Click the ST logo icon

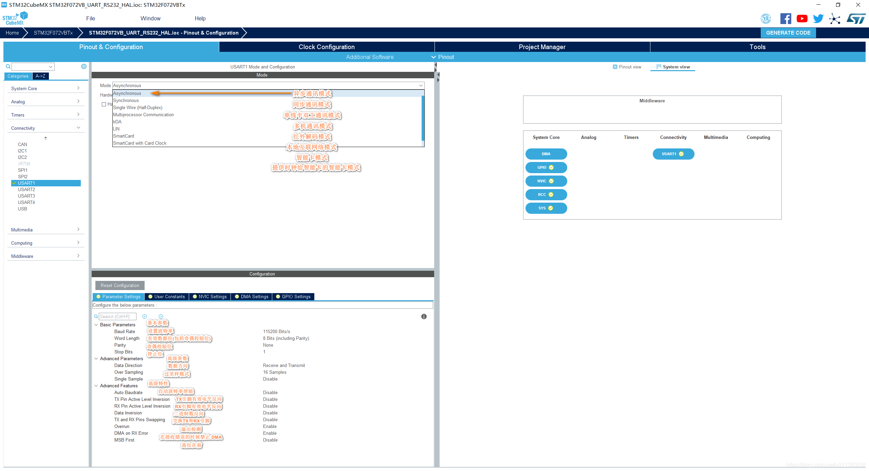(856, 19)
